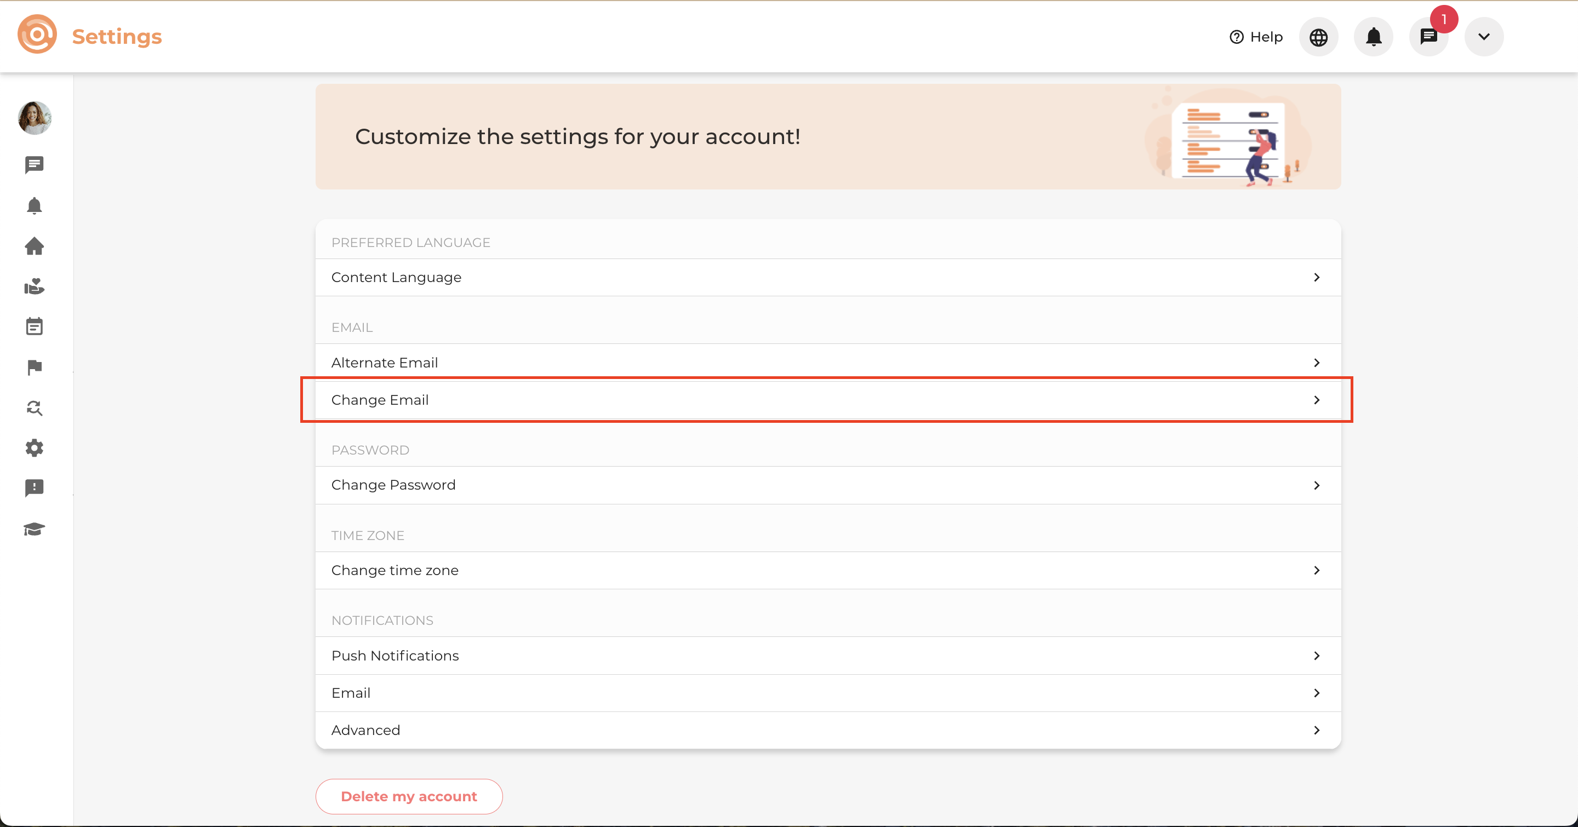Open Alternate Email setting
This screenshot has height=827, width=1578.
[827, 363]
